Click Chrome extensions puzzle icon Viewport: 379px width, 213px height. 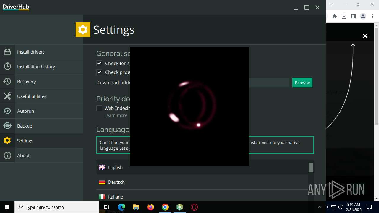[335, 16]
